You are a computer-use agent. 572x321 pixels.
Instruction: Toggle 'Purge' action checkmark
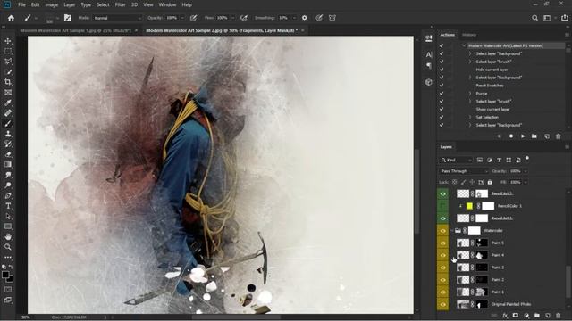point(442,93)
